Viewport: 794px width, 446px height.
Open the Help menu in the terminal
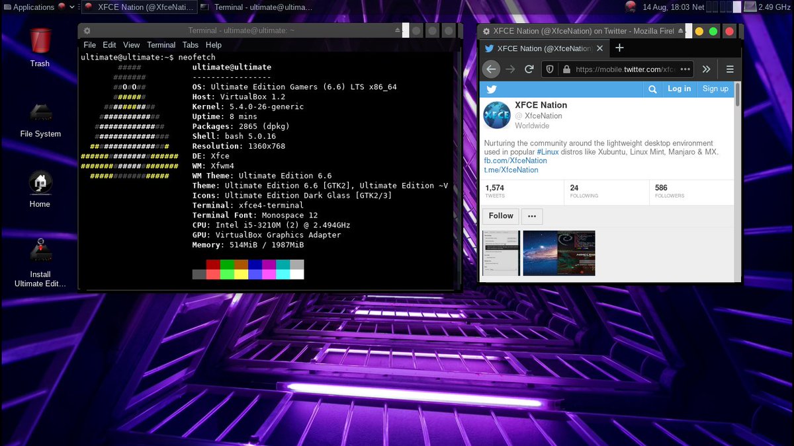pos(214,45)
